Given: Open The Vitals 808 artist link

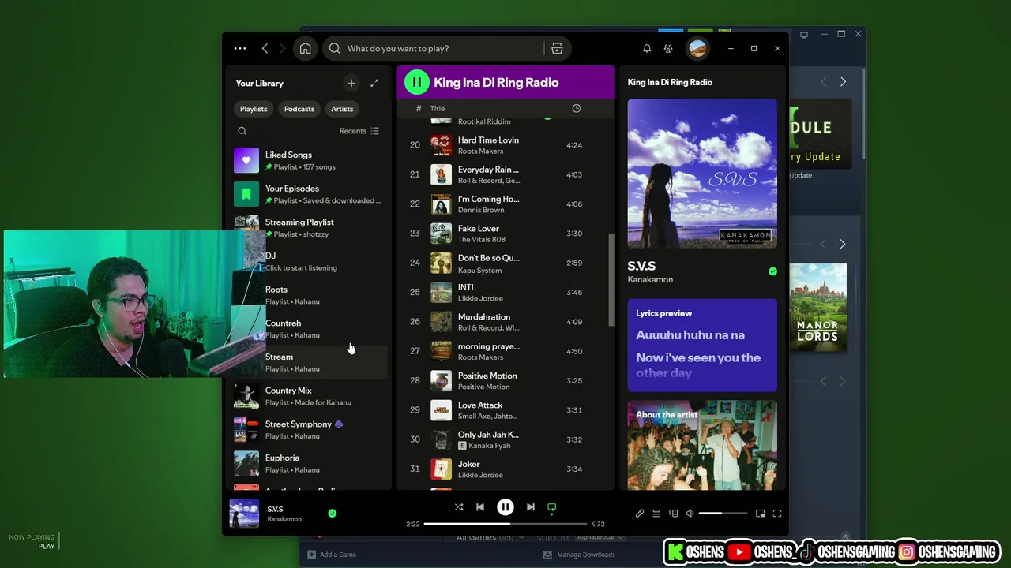Looking at the screenshot, I should [x=482, y=239].
